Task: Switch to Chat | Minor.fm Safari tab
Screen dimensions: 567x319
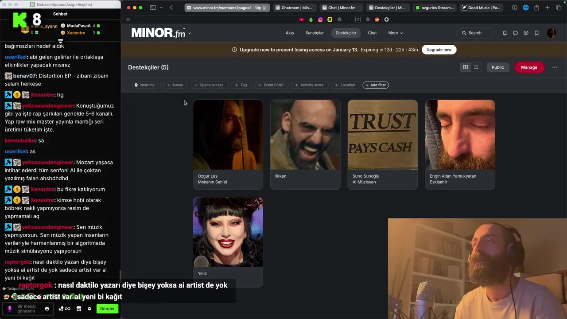Action: 341,8
